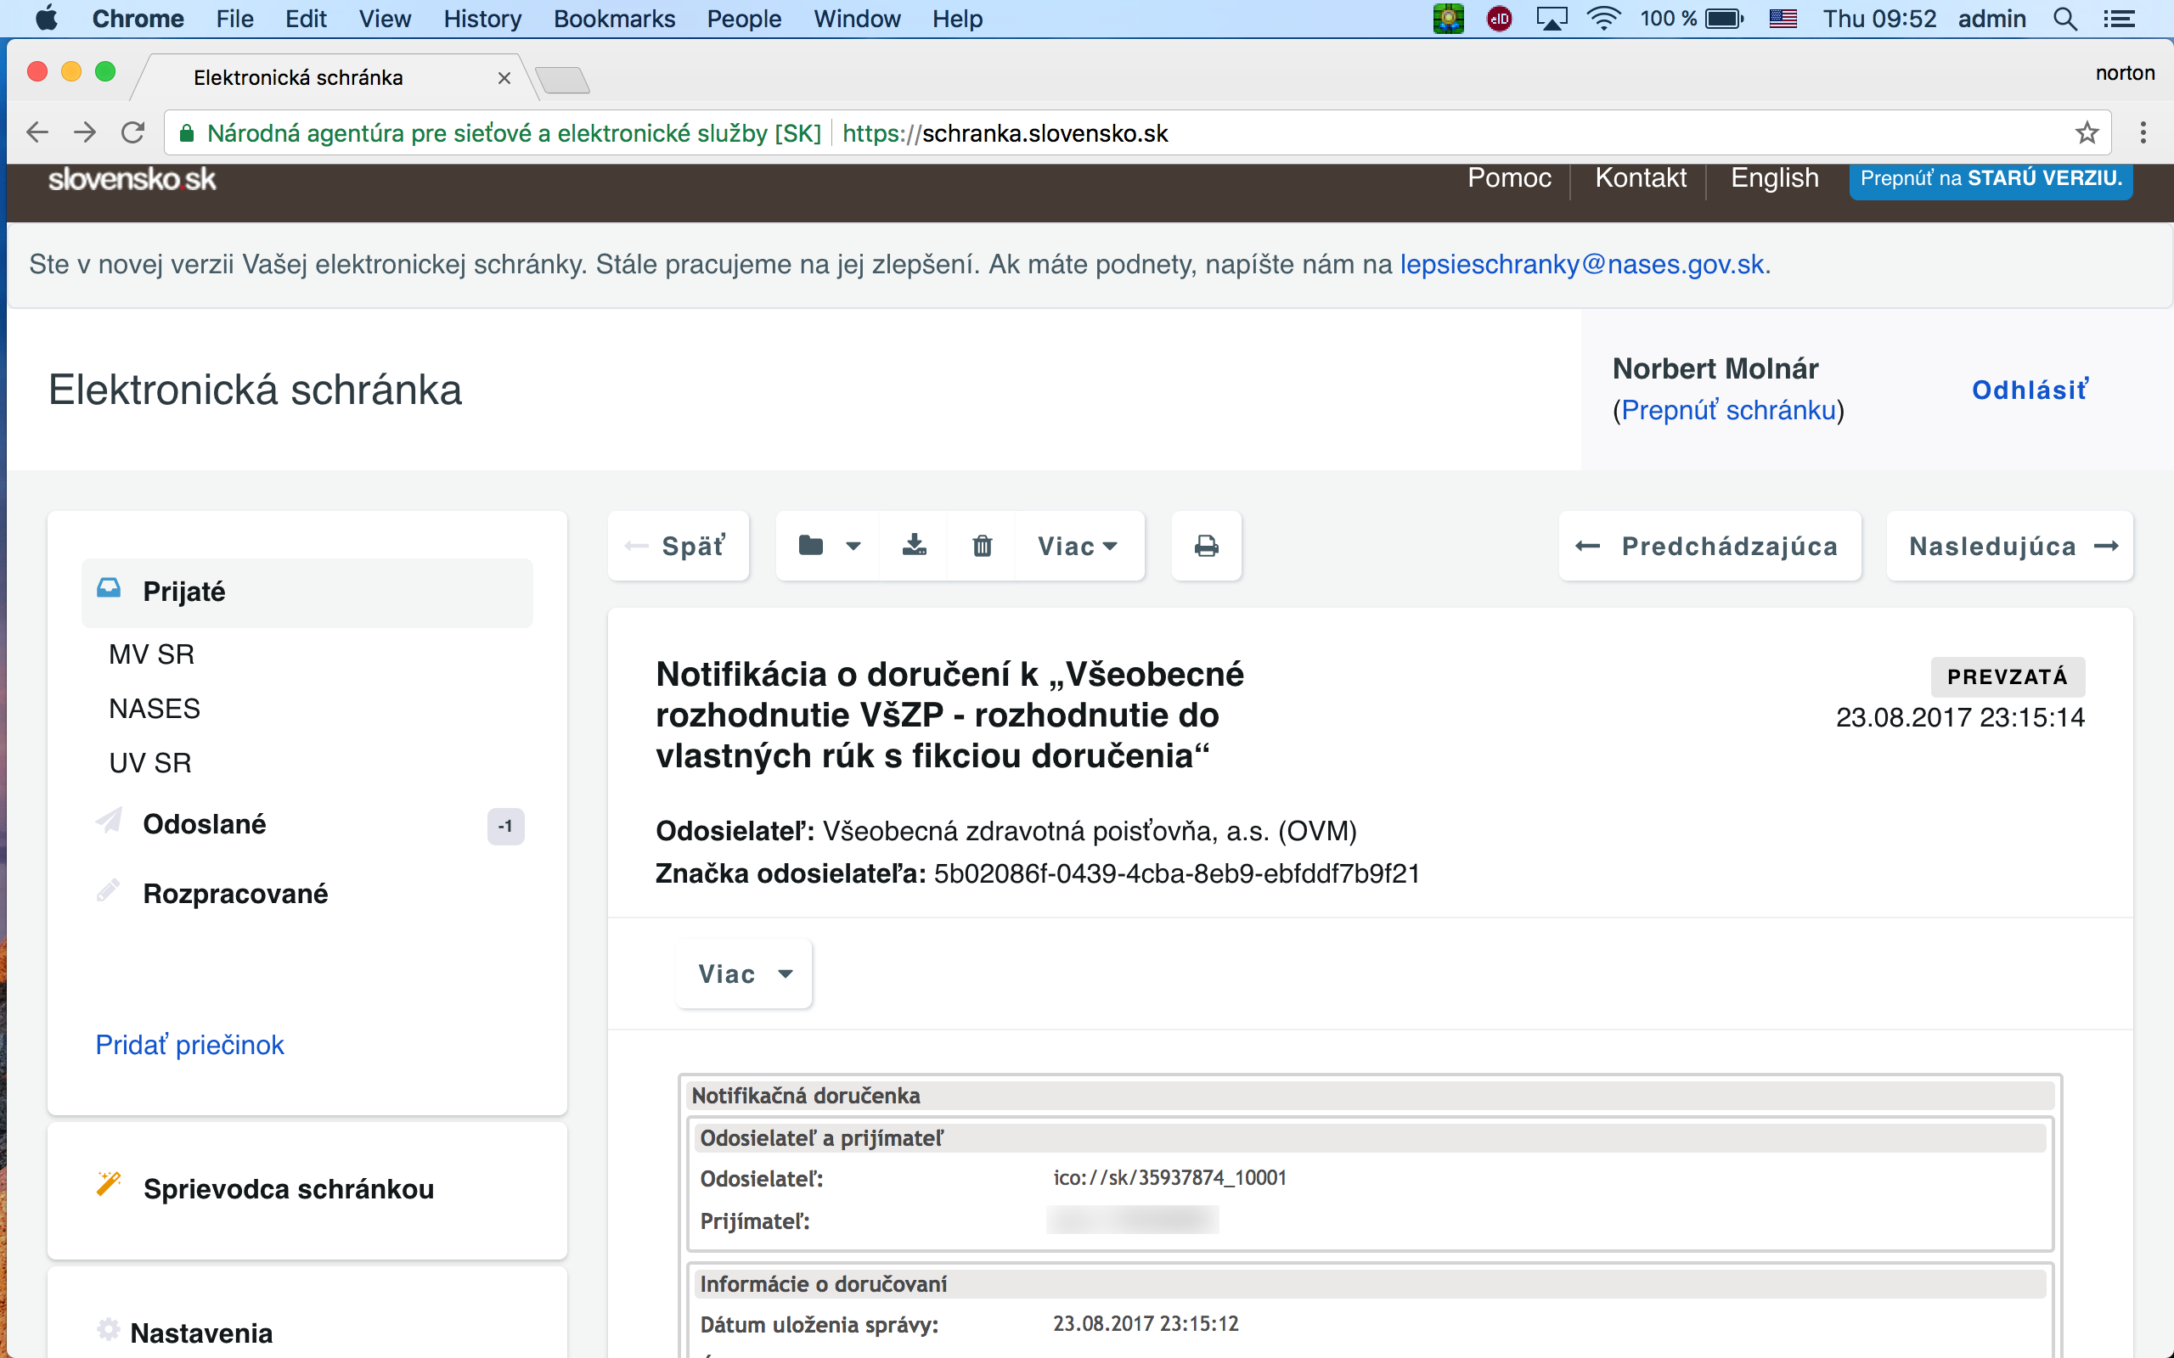
Task: Open folder dropdown arrow in toolbar
Action: tap(853, 545)
